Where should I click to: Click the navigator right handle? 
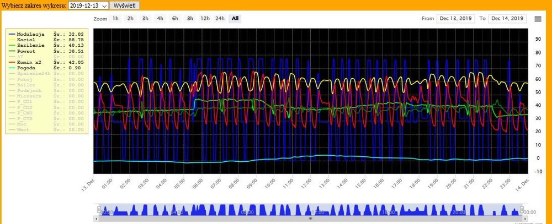click(x=522, y=210)
